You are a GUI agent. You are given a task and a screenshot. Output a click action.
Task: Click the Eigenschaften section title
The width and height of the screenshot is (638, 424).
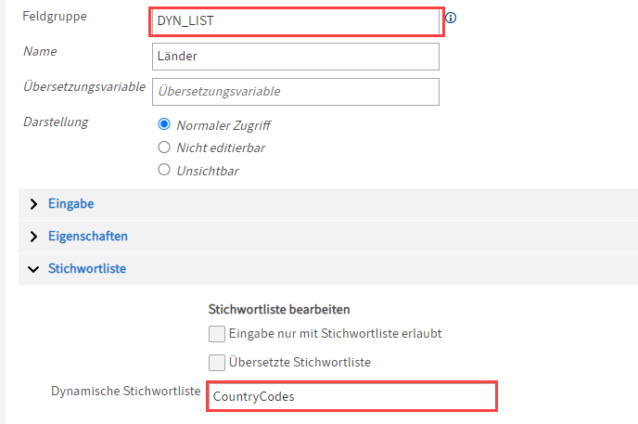pyautogui.click(x=88, y=236)
